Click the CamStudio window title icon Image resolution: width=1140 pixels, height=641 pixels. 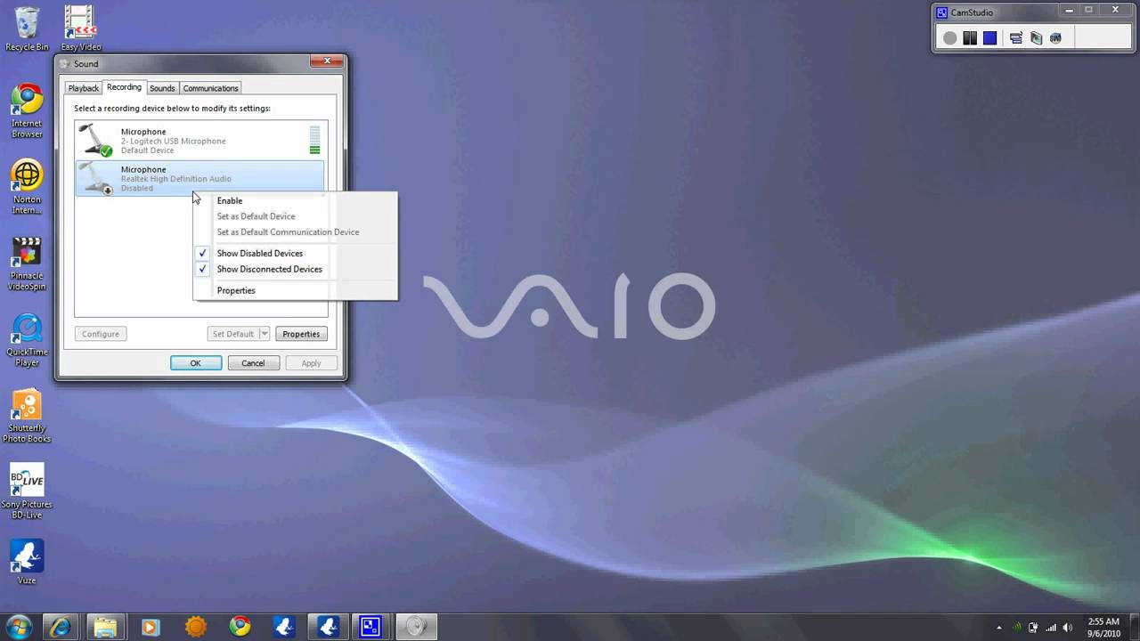pyautogui.click(x=942, y=12)
